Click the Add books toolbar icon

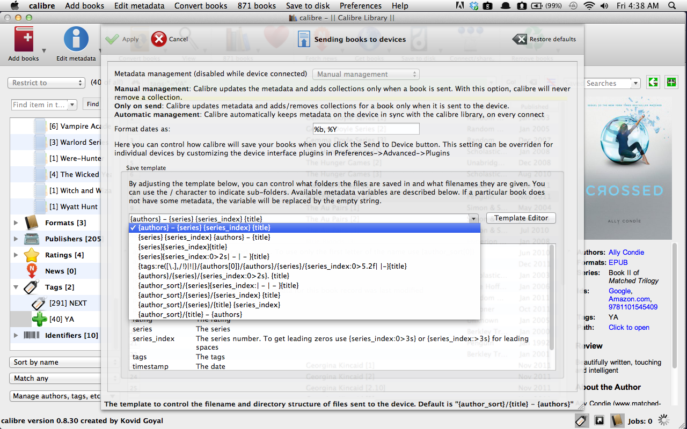tap(24, 39)
